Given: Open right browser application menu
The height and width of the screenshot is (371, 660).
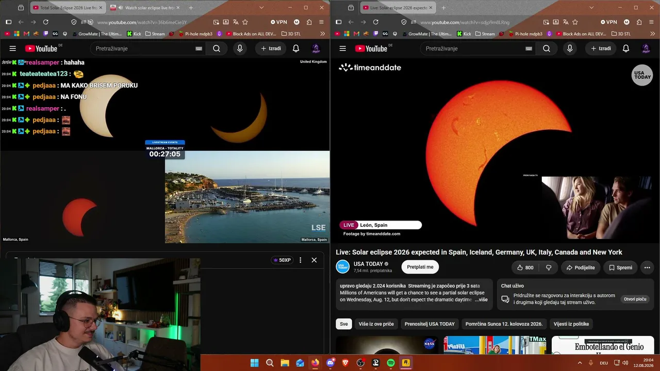Looking at the screenshot, I should click(x=651, y=22).
